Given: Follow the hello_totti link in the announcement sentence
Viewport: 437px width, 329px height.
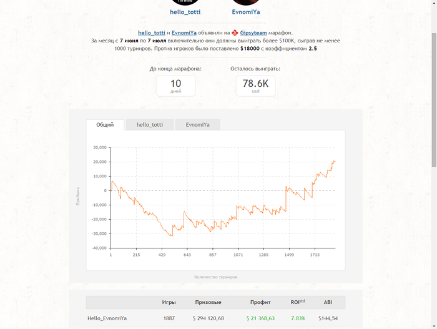Looking at the screenshot, I should [152, 32].
